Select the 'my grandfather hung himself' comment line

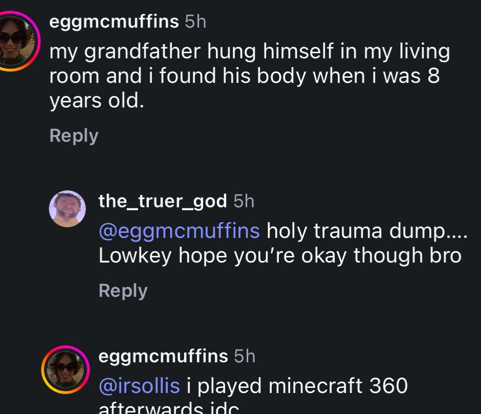[x=249, y=52]
